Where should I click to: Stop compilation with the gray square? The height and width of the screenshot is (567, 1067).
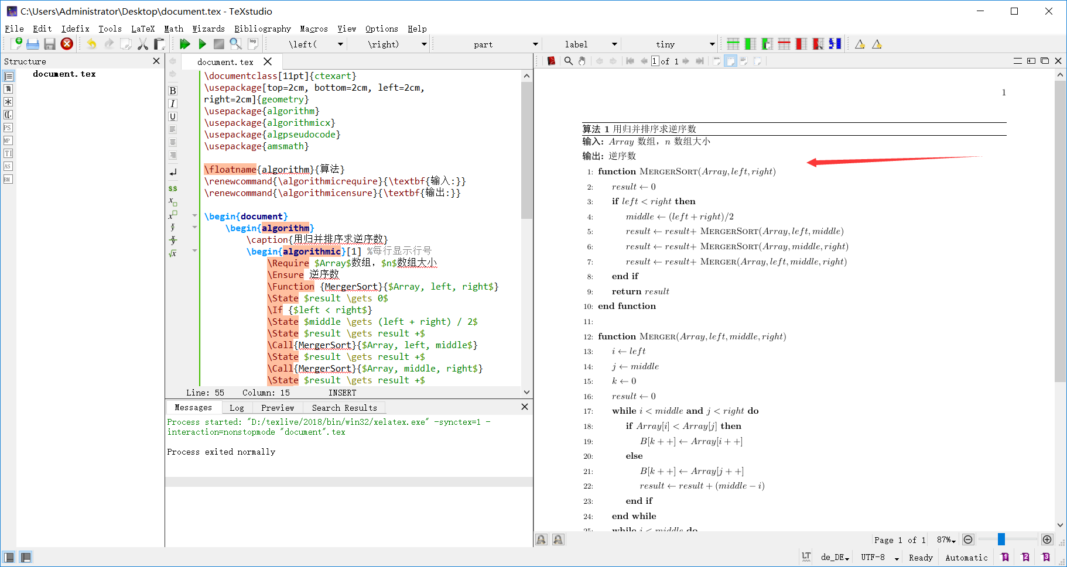219,44
